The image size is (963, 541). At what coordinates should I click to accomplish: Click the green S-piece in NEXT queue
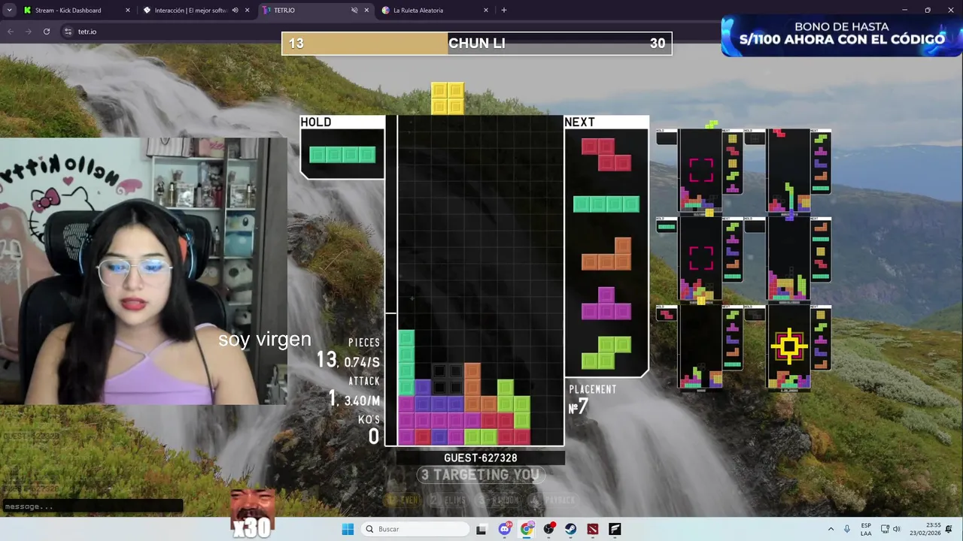coord(606,352)
